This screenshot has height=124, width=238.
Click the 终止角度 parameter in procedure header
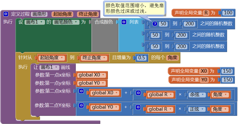point(88,14)
